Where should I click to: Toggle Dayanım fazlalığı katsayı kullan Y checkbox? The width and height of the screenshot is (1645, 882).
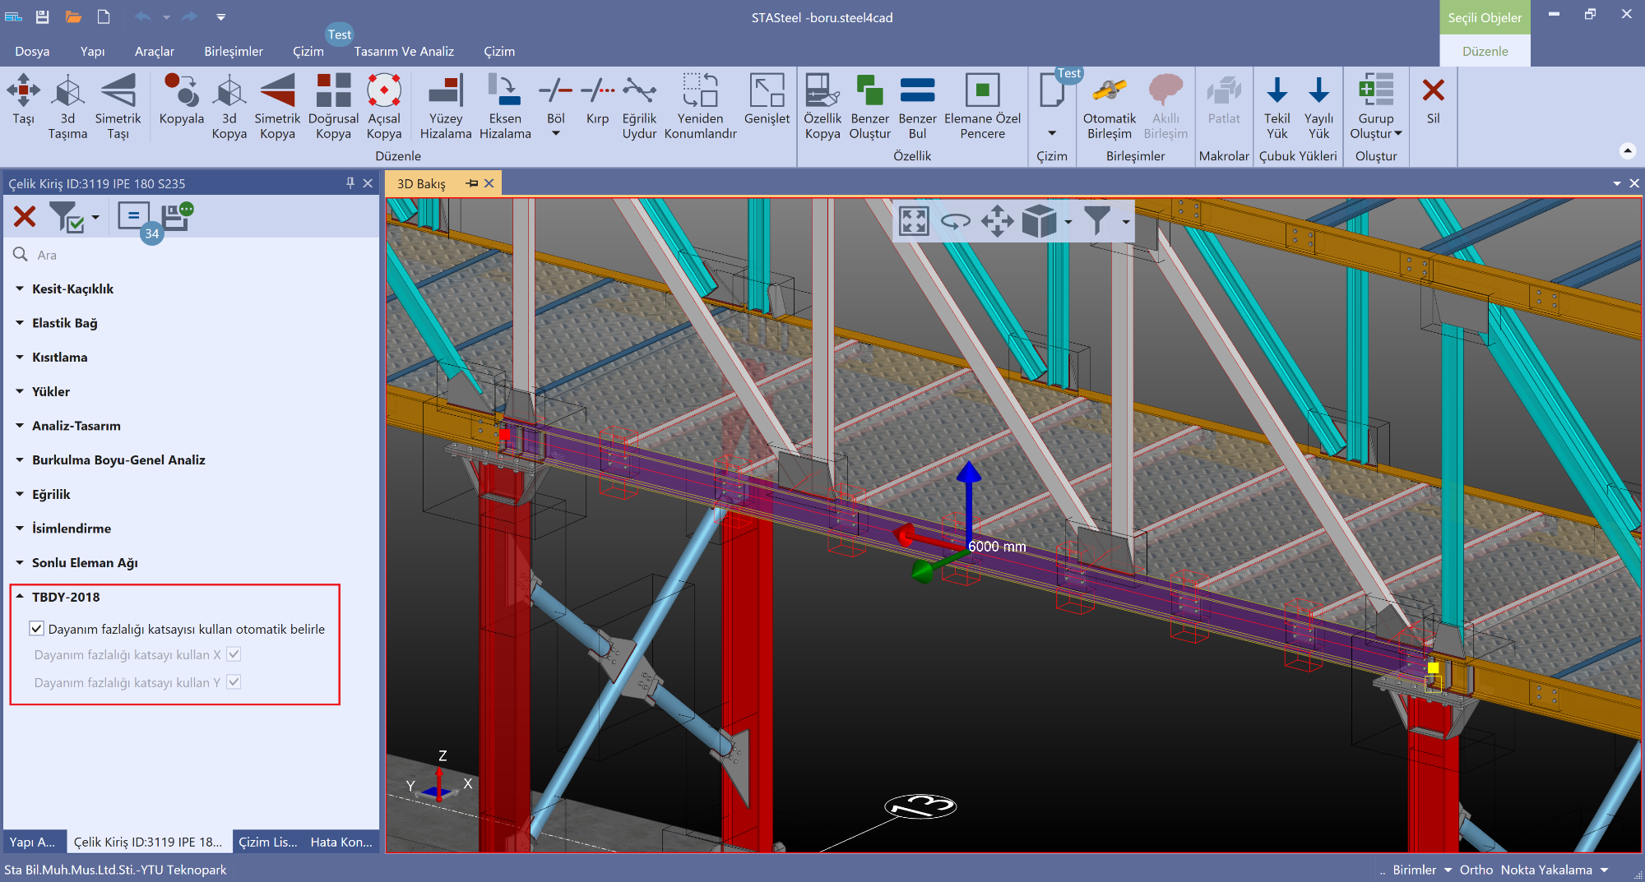(x=234, y=682)
